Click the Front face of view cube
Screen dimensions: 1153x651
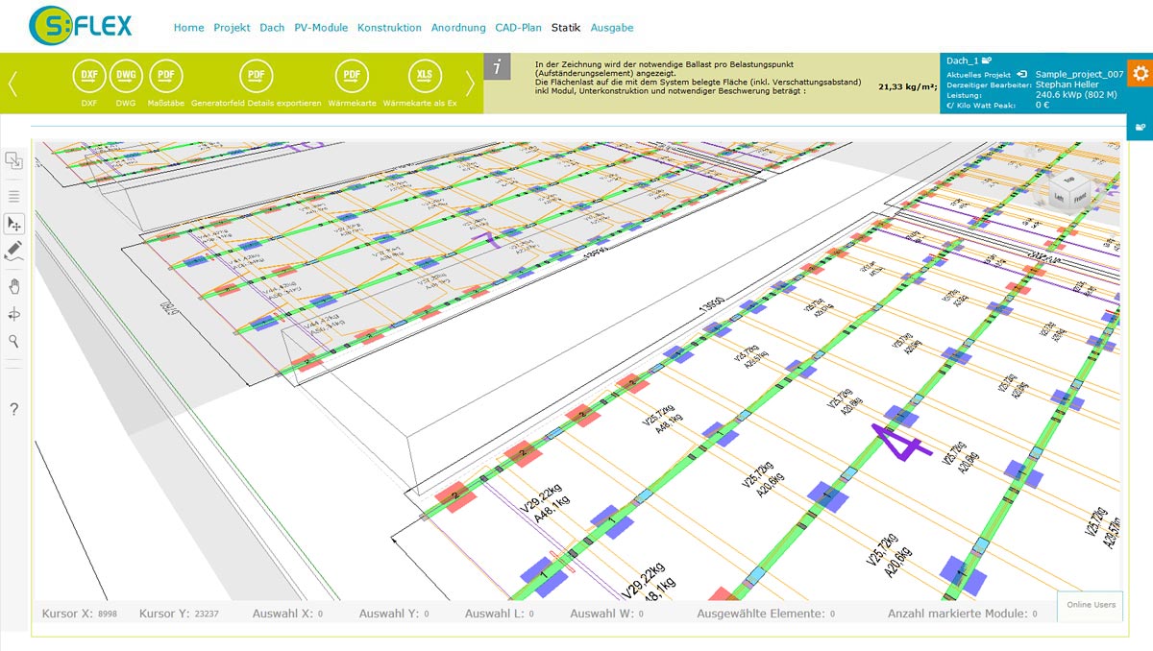[1079, 198]
